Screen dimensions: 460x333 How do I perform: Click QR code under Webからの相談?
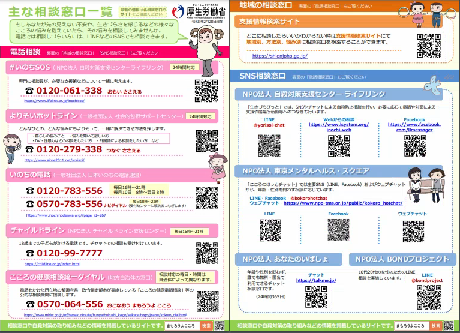[339, 146]
